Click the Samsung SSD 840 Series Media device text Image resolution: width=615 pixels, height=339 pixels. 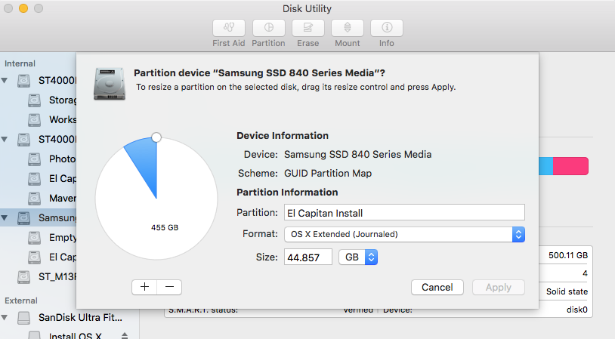pyautogui.click(x=357, y=155)
